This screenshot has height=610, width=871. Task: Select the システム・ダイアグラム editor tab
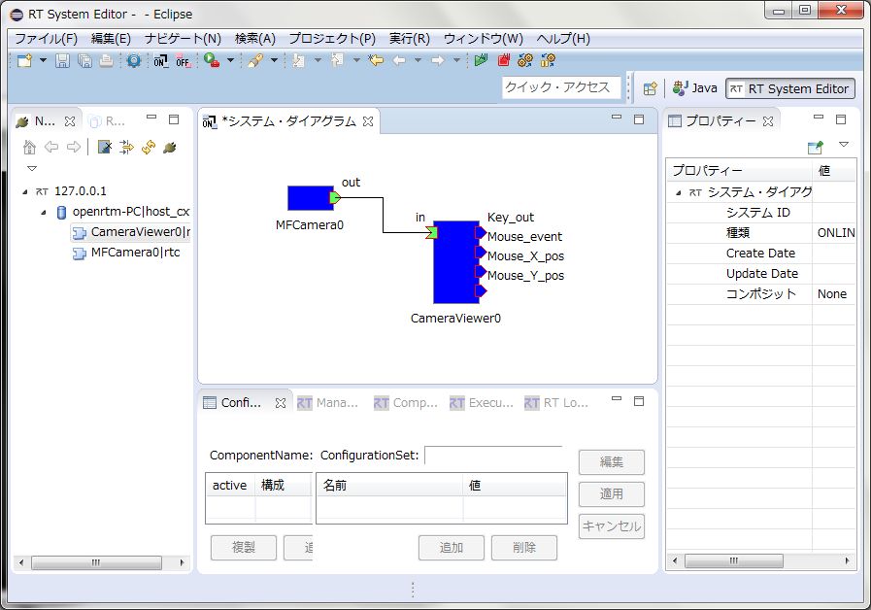point(288,121)
